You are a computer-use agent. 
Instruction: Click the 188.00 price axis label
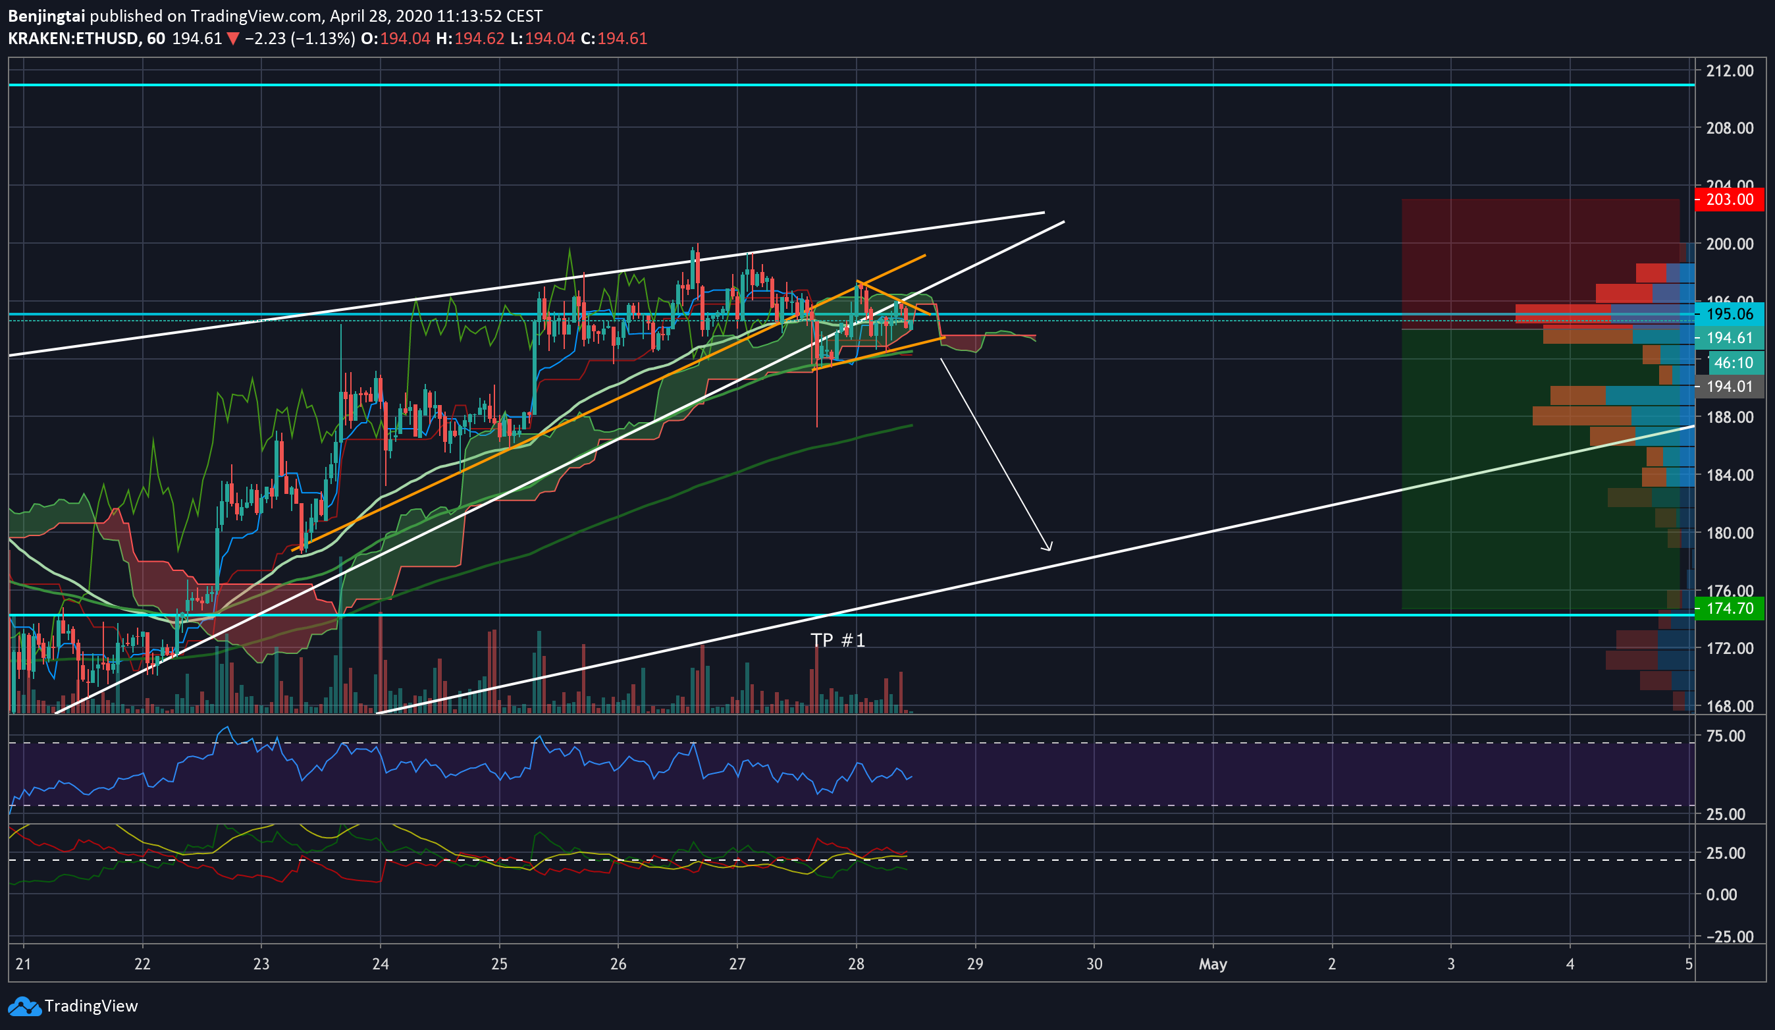point(1729,417)
